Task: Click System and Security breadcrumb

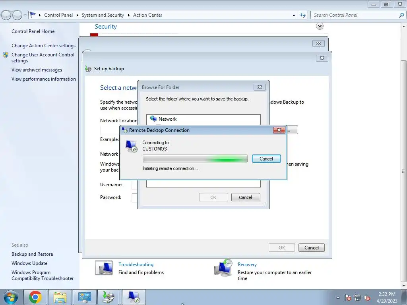Action: coord(103,15)
